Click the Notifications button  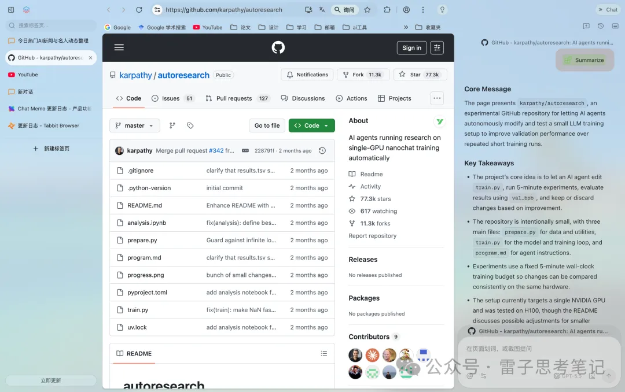click(307, 75)
